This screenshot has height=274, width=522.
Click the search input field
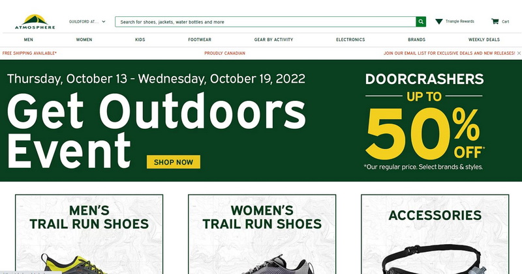pyautogui.click(x=266, y=21)
